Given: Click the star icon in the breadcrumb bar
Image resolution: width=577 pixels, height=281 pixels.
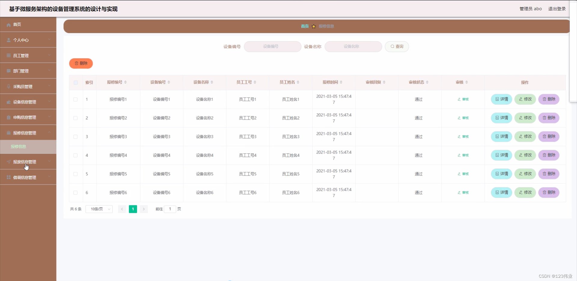Looking at the screenshot, I should click(313, 26).
